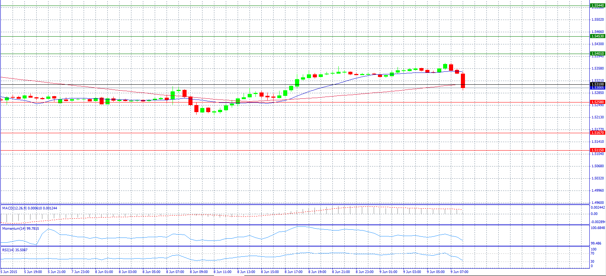This screenshot has width=606, height=276.
Task: Click the 1.55020 price scale value
Action: 598,20
